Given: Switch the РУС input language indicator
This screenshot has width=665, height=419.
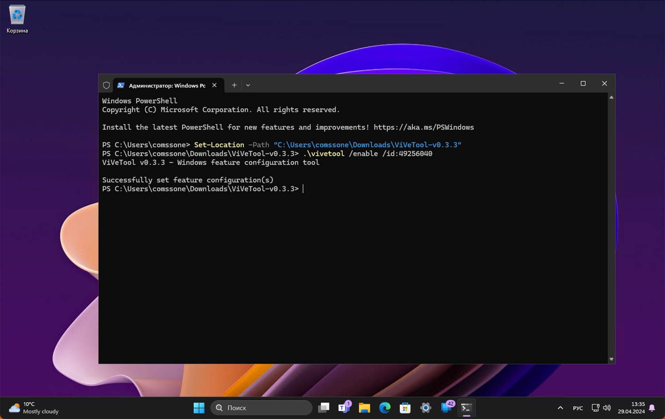Looking at the screenshot, I should click(x=578, y=408).
